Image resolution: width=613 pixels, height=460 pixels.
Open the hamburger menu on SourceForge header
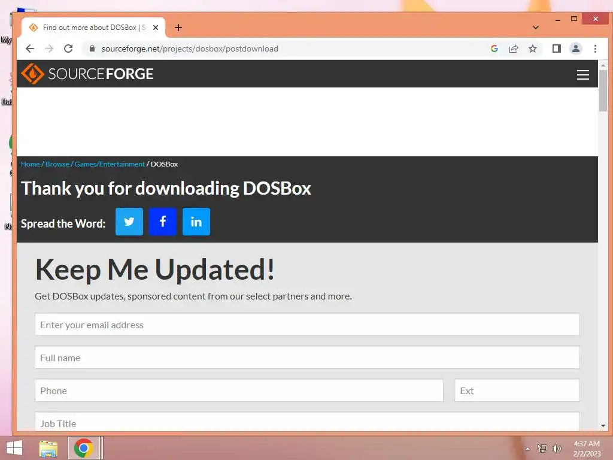tap(582, 75)
